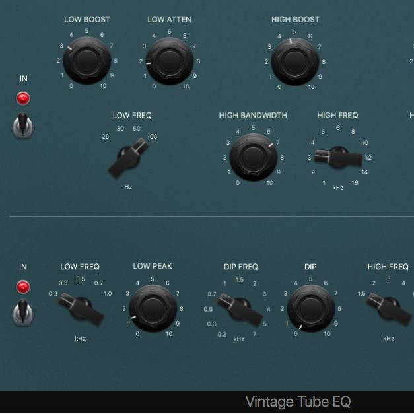414x414 pixels.
Task: Click the Vintage Tube EQ title
Action: (298, 401)
